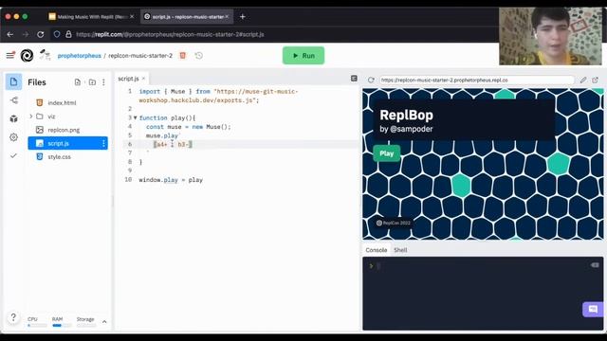Open the repl avatar icon beside prophetorpheus
The height and width of the screenshot is (341, 607).
point(45,55)
